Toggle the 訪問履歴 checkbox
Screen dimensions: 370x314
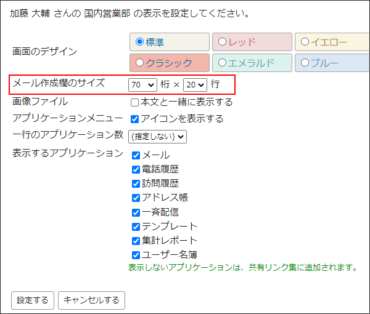coord(136,183)
